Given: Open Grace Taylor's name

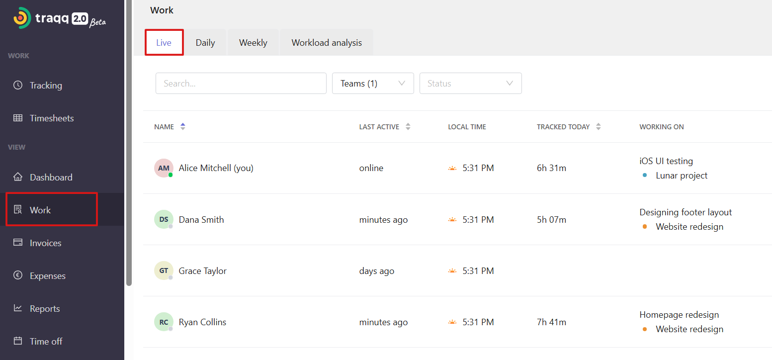Looking at the screenshot, I should pyautogui.click(x=203, y=270).
